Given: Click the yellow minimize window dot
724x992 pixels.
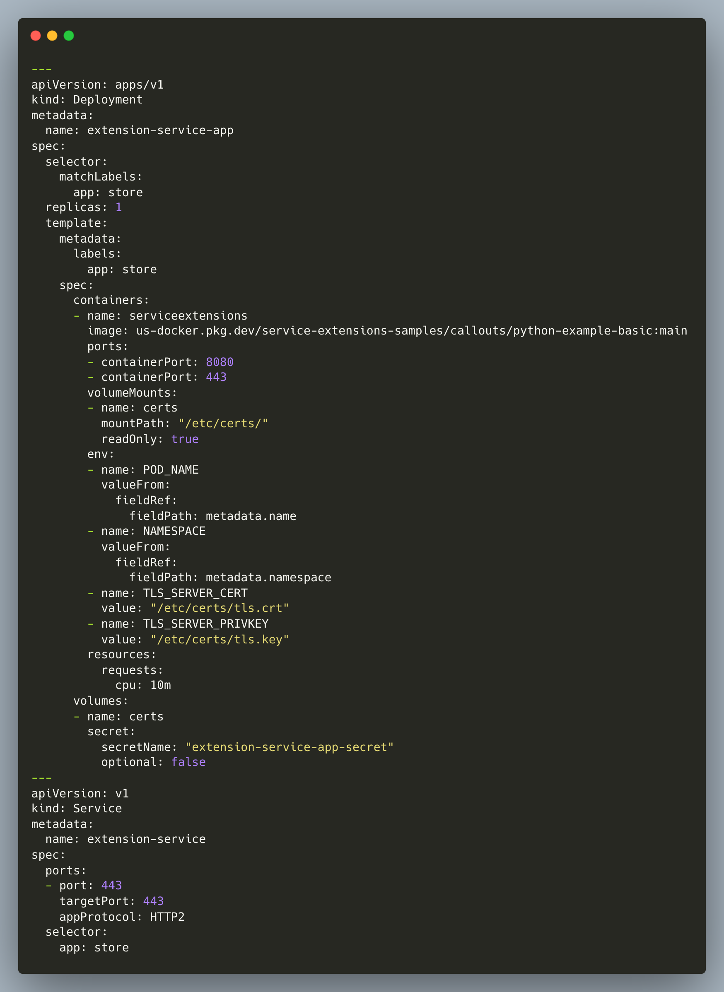Looking at the screenshot, I should (x=52, y=36).
